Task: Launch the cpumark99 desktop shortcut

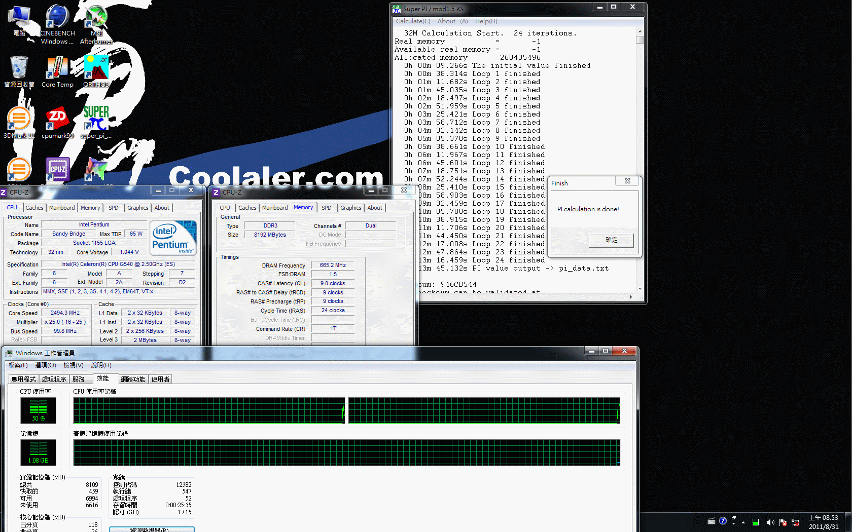Action: click(x=57, y=123)
